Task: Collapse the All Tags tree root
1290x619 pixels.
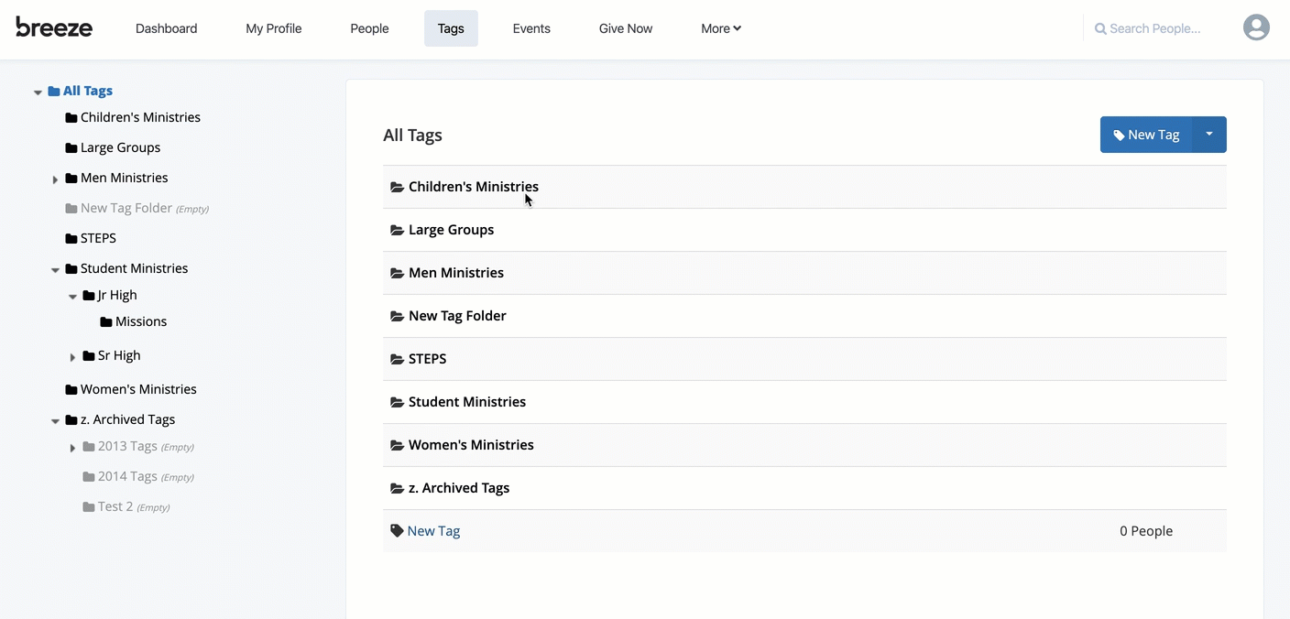Action: tap(38, 92)
